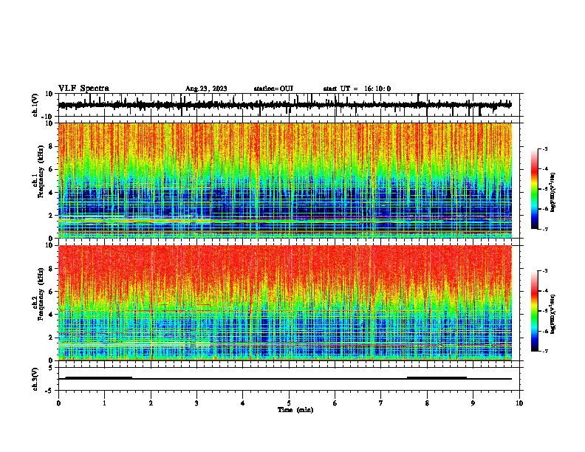Click the time axis tick label "1"
This screenshot has height=452, width=585.
pos(104,403)
